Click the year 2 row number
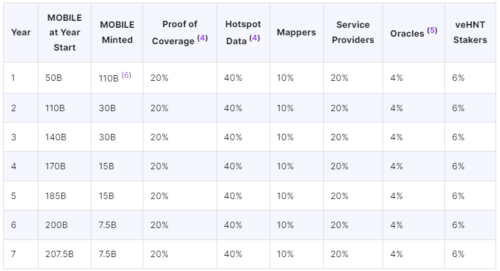The height and width of the screenshot is (271, 500). click(14, 108)
